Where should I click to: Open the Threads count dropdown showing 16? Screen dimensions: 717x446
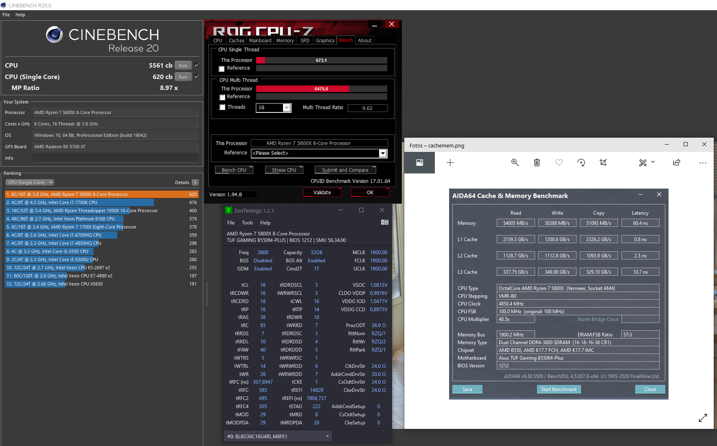pyautogui.click(x=287, y=108)
